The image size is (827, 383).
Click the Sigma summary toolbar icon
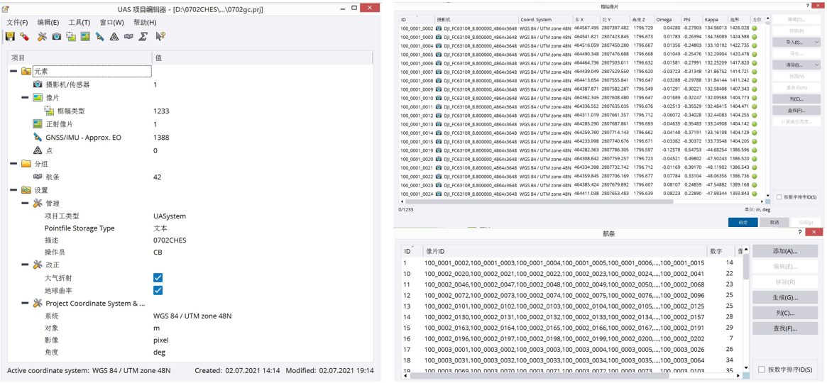click(x=143, y=36)
